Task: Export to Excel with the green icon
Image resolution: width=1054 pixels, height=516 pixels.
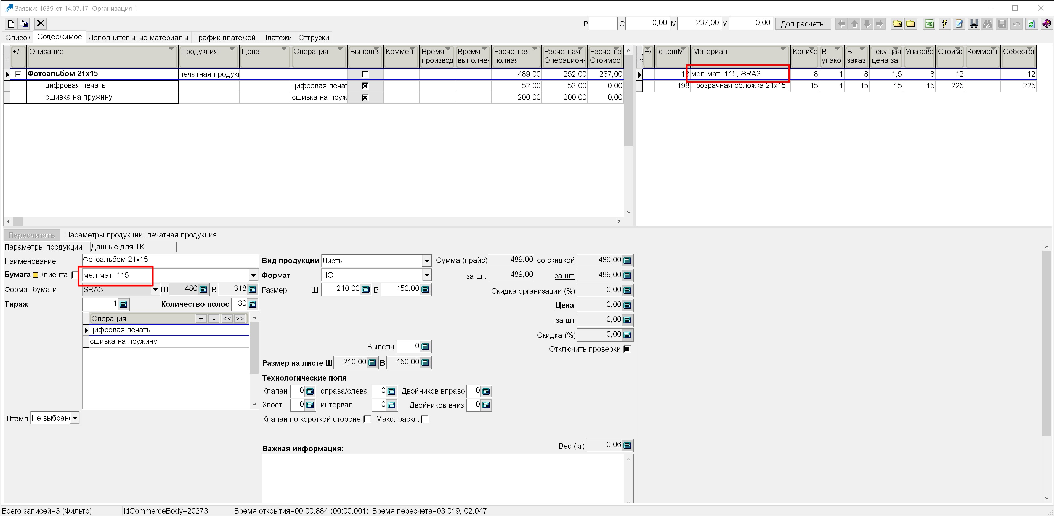Action: point(929,24)
